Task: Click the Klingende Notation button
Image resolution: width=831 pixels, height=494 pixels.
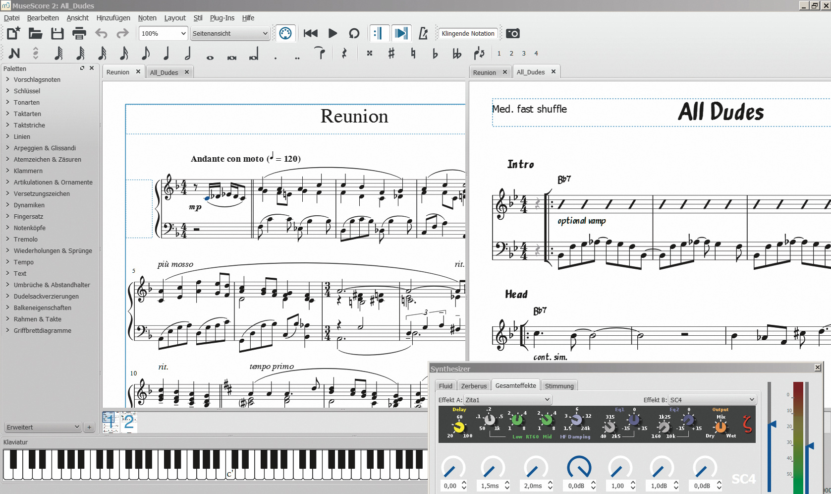Action: pyautogui.click(x=468, y=33)
